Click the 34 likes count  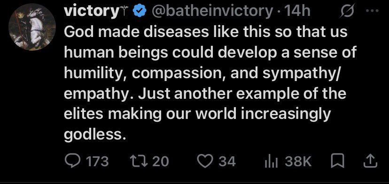tap(227, 162)
